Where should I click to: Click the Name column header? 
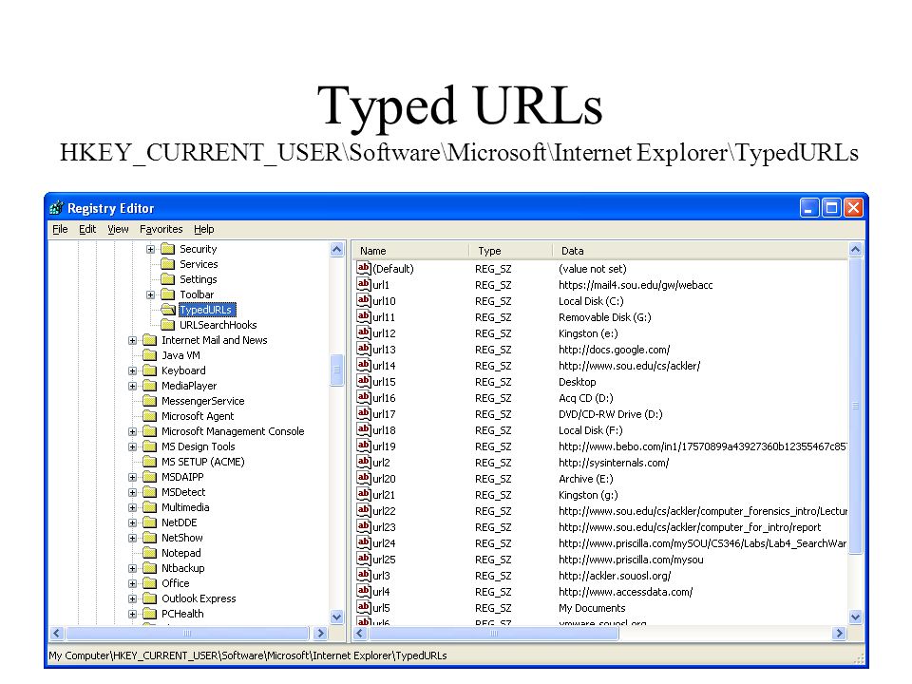pos(410,251)
